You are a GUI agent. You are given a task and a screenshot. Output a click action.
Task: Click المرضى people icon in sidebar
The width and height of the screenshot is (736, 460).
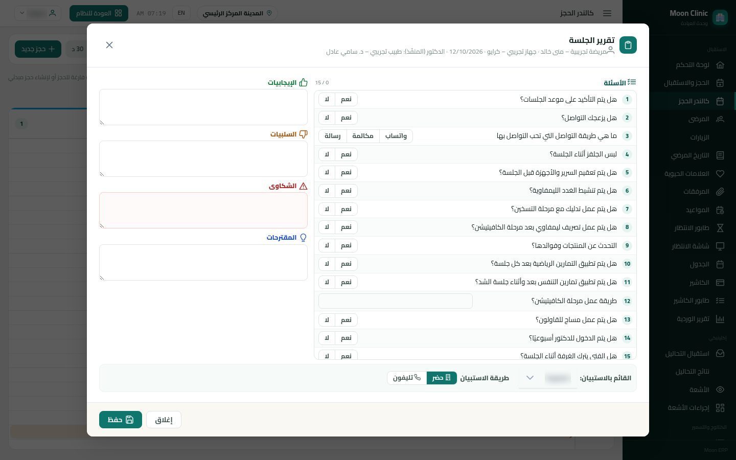[x=720, y=119]
